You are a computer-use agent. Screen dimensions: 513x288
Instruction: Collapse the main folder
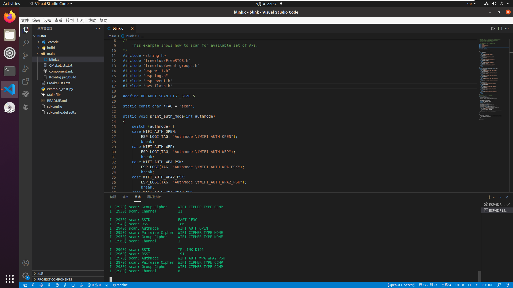[x=51, y=54]
